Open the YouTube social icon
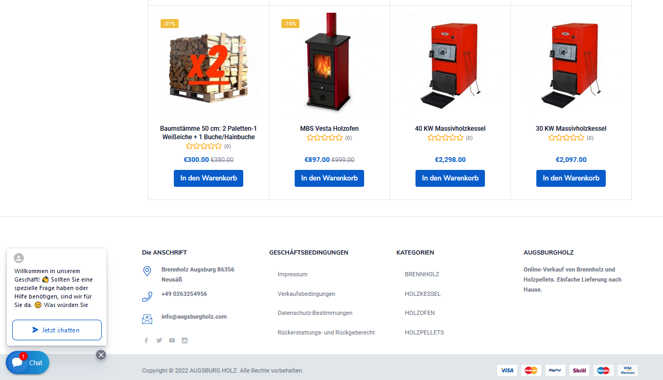 pos(172,340)
